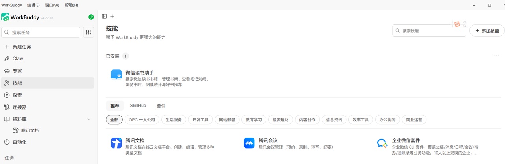Open the 微信读书助手 skill icon
This screenshot has height=164, width=505.
click(116, 75)
